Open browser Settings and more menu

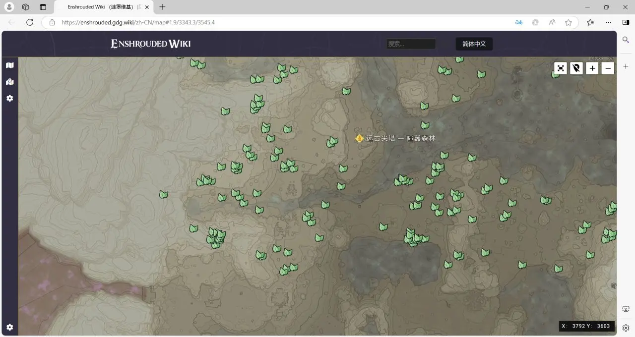coord(608,22)
